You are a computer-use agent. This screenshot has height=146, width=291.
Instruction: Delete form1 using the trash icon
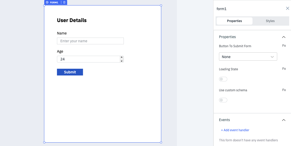click(x=64, y=2)
